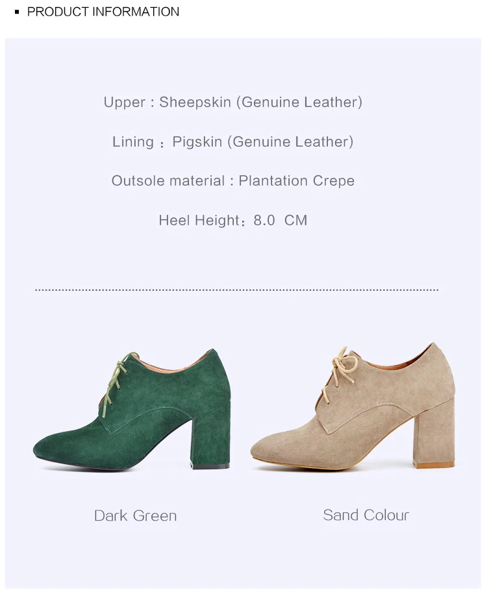The height and width of the screenshot is (596, 487).
Task: Click the sand colour suede shoe image
Action: [x=353, y=406]
